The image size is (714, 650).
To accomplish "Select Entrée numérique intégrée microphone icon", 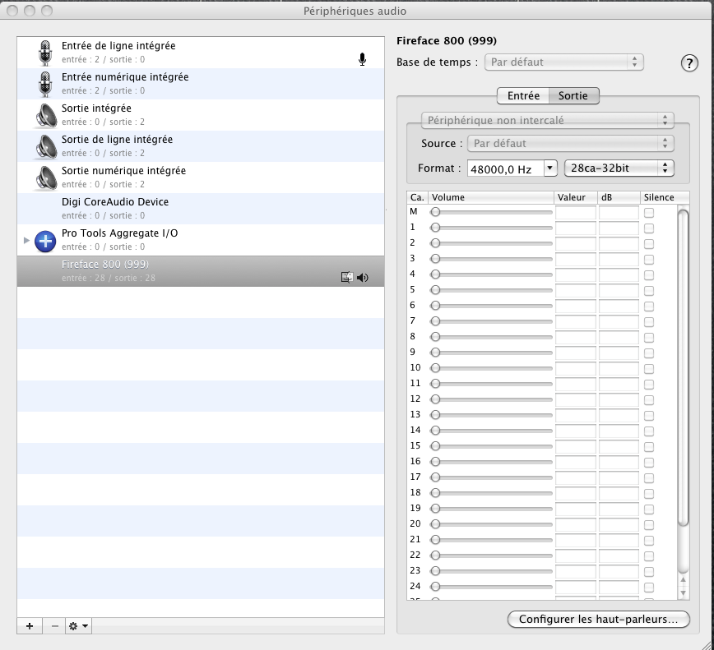I will (45, 83).
